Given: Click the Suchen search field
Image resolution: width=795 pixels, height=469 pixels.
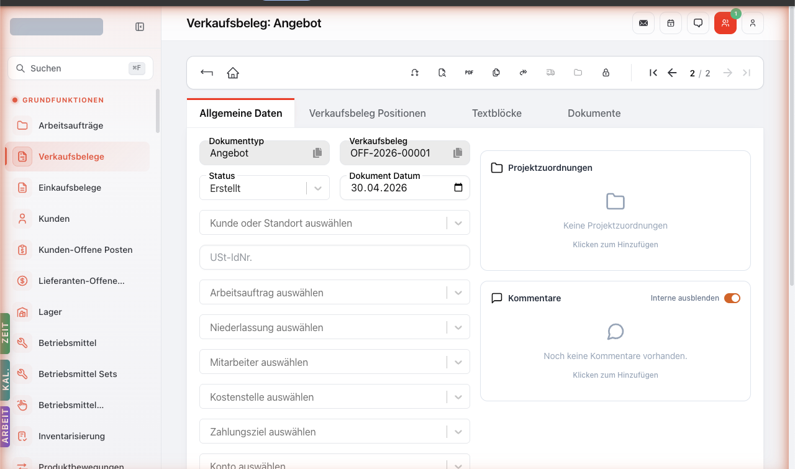Looking at the screenshot, I should click(x=80, y=68).
